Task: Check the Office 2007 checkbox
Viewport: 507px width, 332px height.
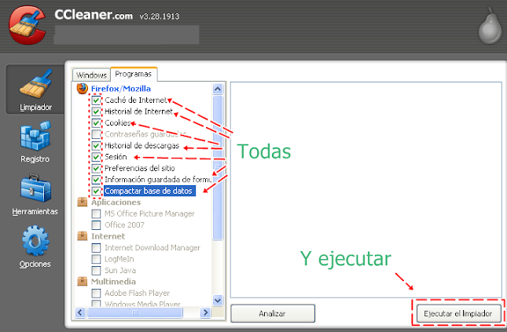Action: [96, 224]
